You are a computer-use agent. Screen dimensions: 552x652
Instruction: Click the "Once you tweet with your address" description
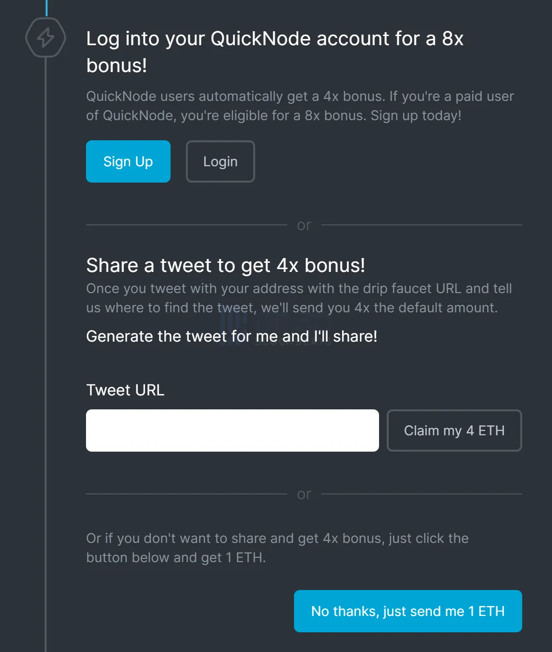coord(298,298)
